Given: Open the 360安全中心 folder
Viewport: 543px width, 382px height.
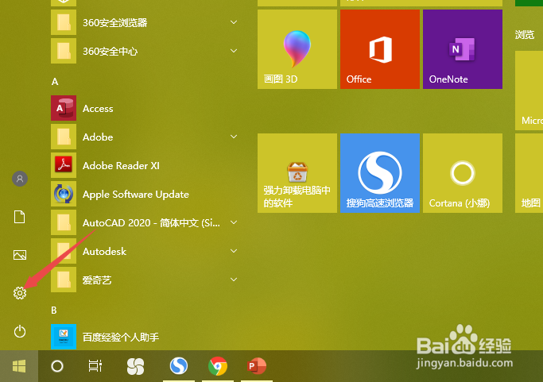Looking at the screenshot, I should 144,51.
